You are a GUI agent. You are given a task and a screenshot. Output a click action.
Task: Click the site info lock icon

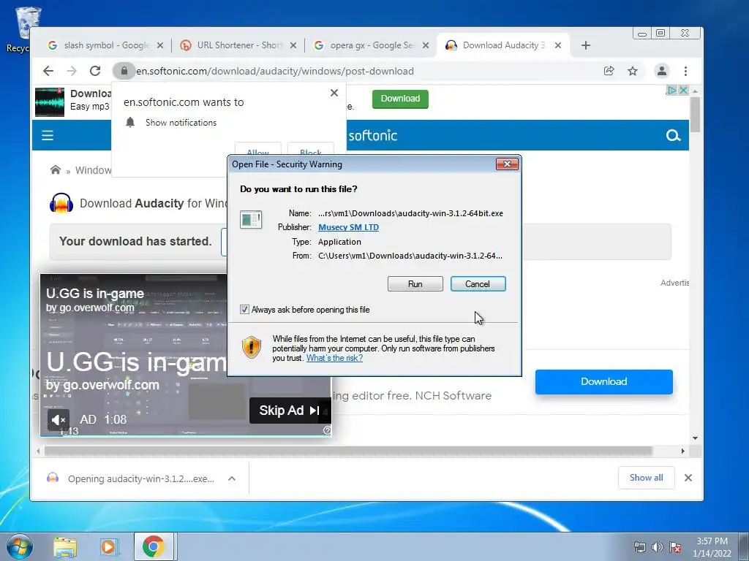point(124,71)
